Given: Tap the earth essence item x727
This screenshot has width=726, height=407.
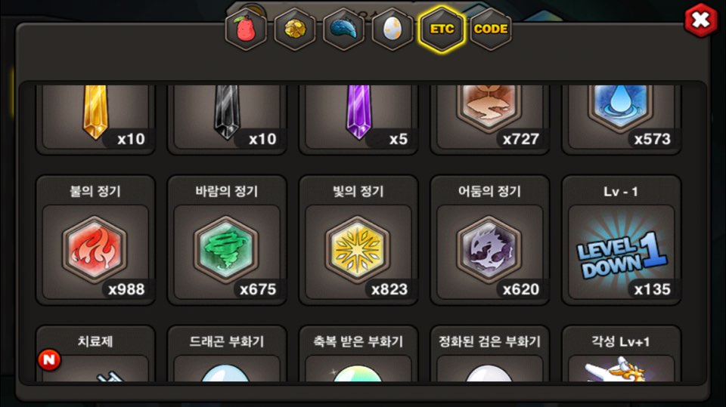Looking at the screenshot, I should click(489, 116).
